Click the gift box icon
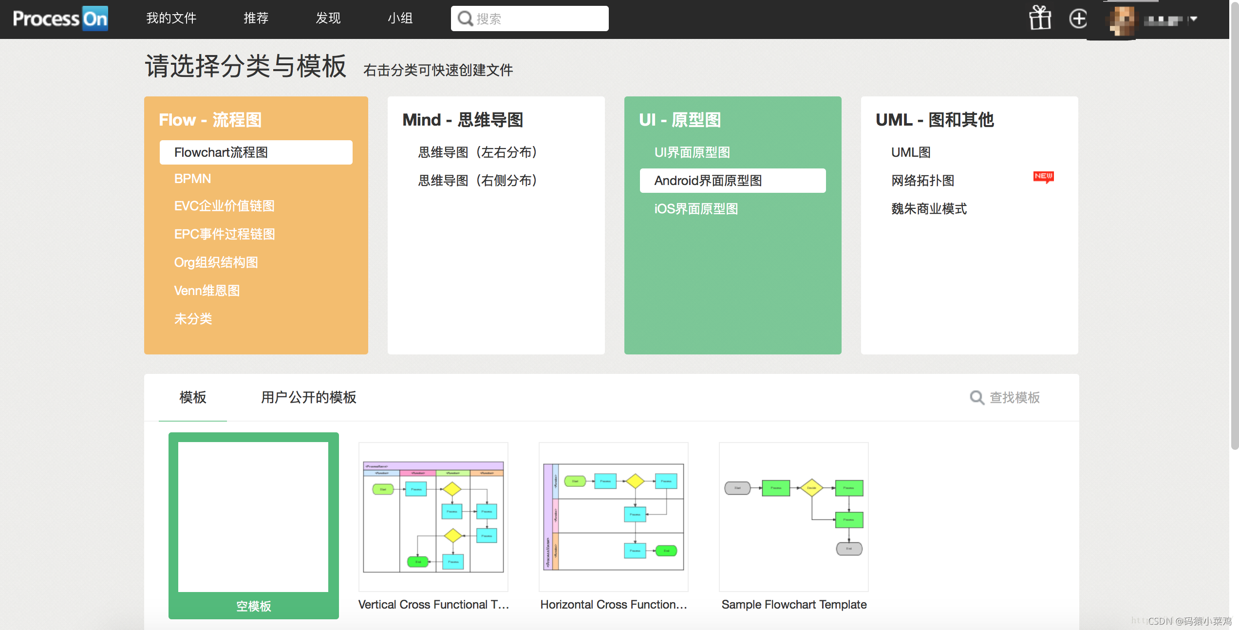The height and width of the screenshot is (630, 1239). point(1040,19)
